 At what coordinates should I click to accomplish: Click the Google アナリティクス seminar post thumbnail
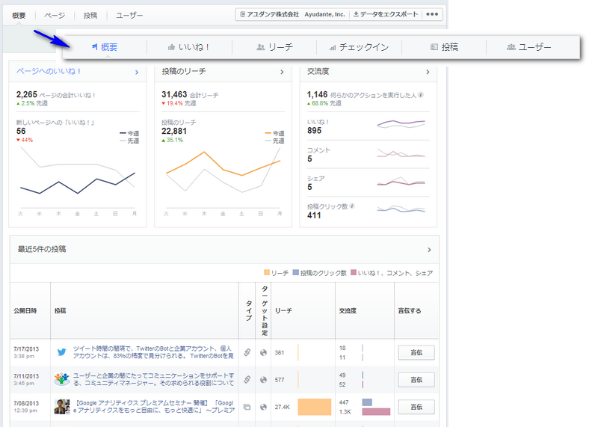(62, 407)
